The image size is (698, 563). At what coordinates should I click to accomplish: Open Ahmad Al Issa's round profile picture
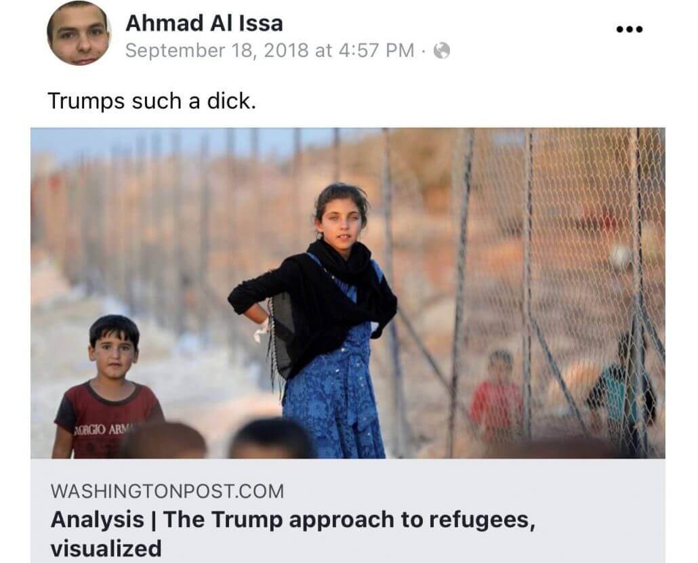coord(79,33)
